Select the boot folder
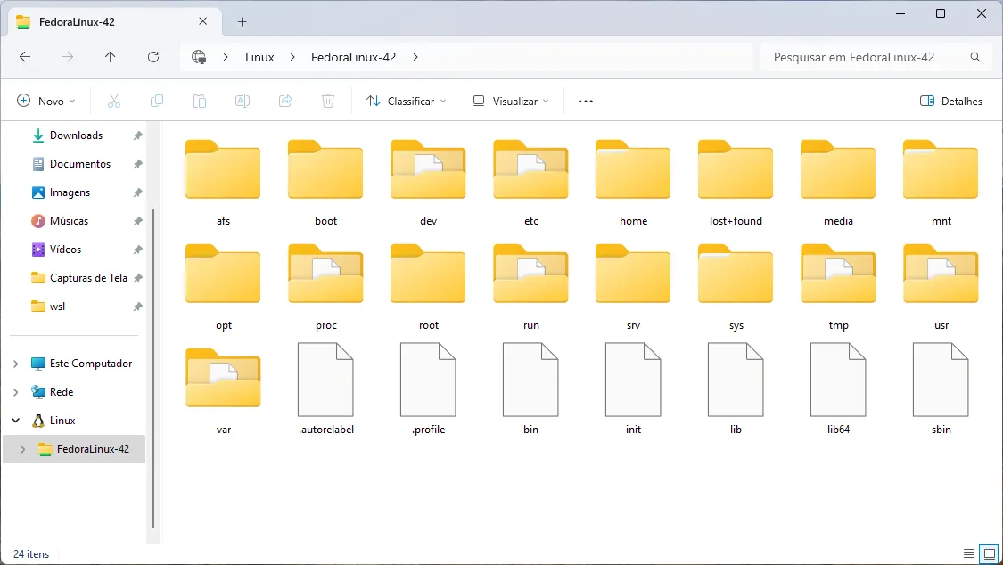 pos(325,184)
